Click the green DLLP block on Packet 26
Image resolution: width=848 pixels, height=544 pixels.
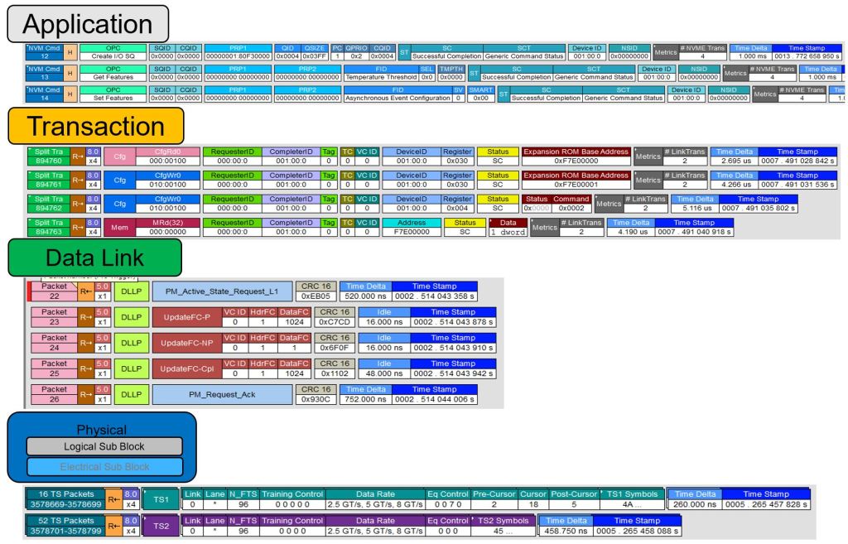click(130, 393)
